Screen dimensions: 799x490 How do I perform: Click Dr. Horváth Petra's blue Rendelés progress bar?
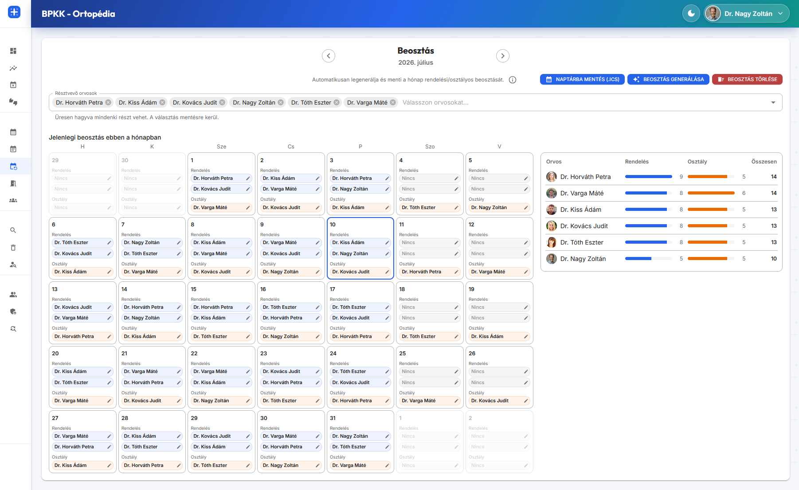(648, 177)
